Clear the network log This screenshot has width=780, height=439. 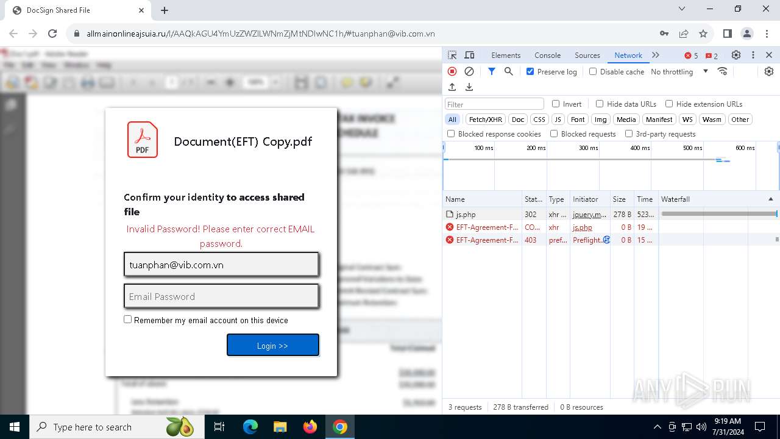coord(469,71)
